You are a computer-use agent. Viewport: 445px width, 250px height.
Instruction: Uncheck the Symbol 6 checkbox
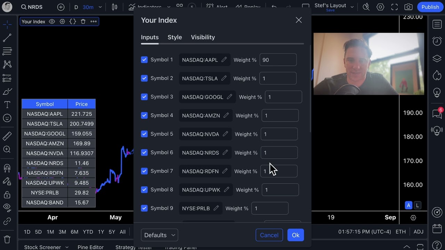(144, 152)
